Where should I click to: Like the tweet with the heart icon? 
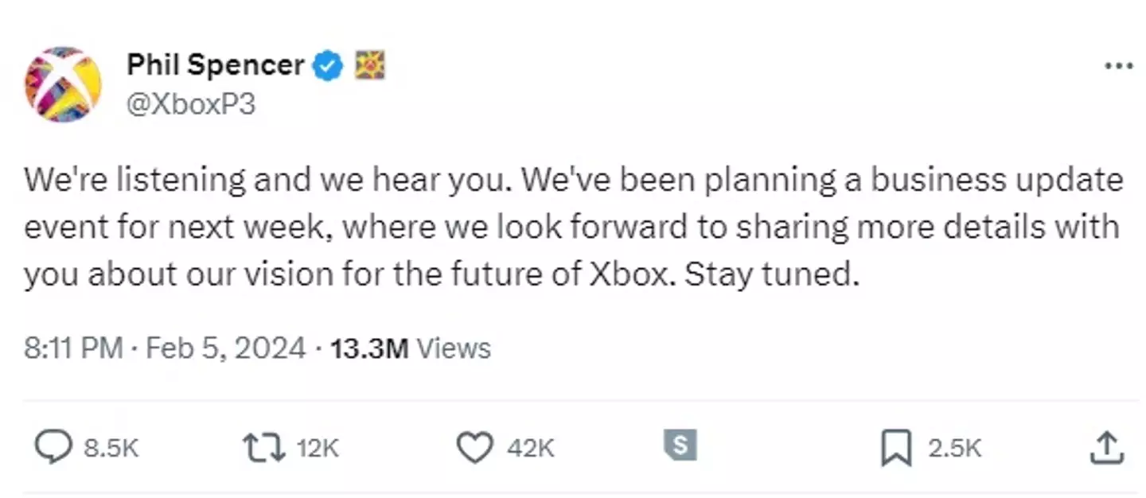[474, 449]
